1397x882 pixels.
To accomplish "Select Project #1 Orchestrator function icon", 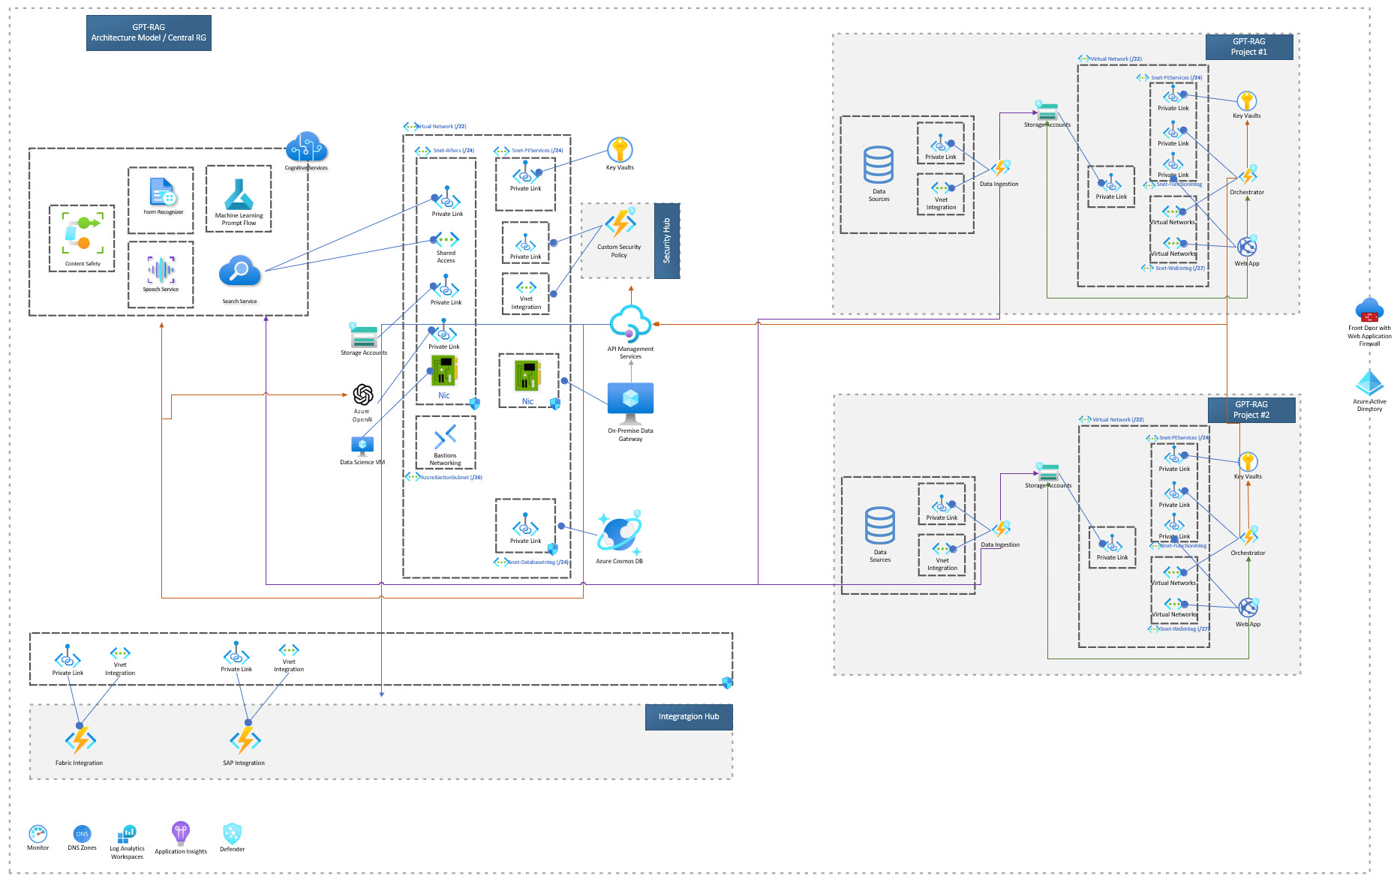I will click(x=1247, y=175).
